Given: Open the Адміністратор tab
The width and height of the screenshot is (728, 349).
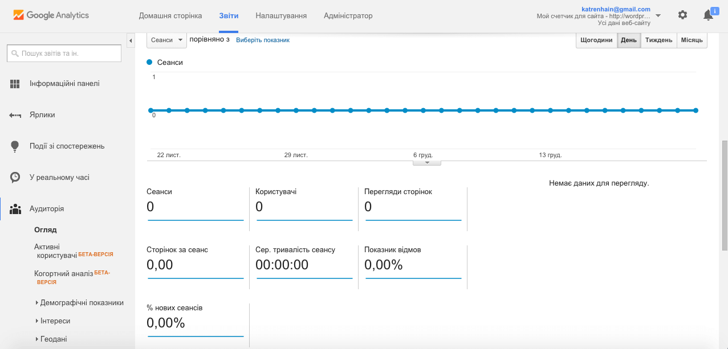Looking at the screenshot, I should [x=348, y=16].
